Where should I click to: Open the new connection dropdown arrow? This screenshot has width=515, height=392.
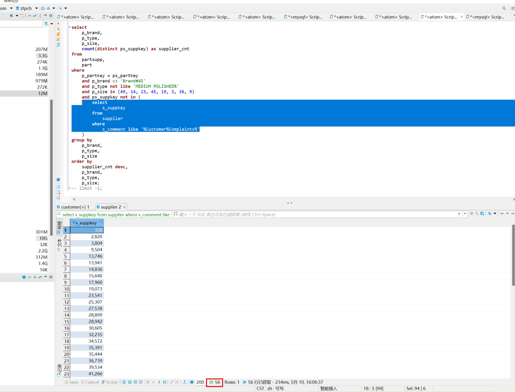[x=17, y=16]
